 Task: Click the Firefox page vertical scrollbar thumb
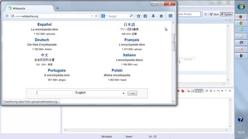(x=173, y=42)
